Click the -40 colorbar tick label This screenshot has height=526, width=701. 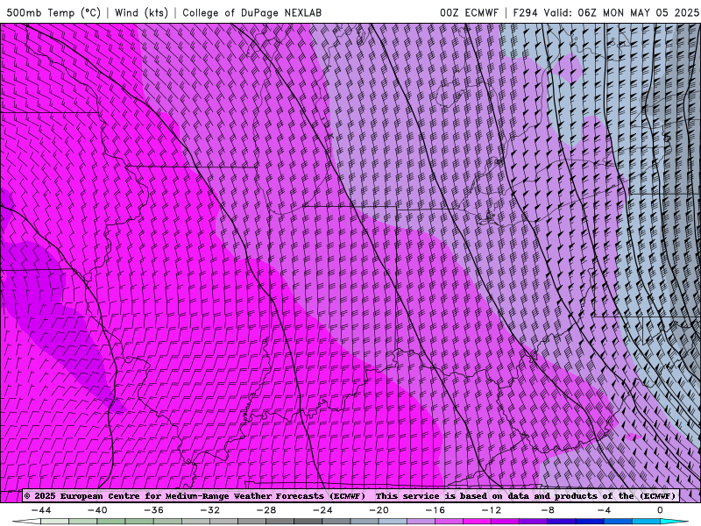point(97,510)
